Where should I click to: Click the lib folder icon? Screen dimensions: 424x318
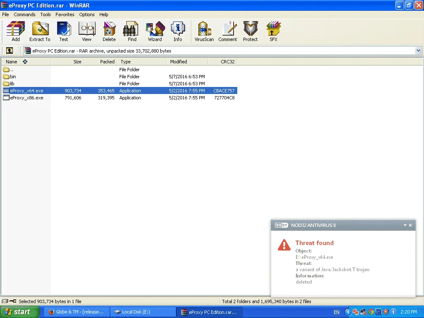coord(6,84)
